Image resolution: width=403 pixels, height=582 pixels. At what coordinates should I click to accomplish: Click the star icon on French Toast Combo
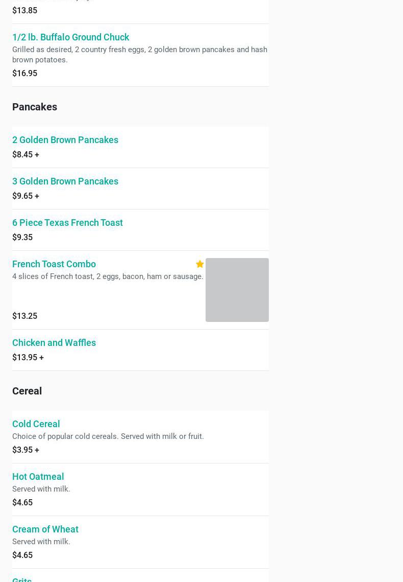point(200,264)
